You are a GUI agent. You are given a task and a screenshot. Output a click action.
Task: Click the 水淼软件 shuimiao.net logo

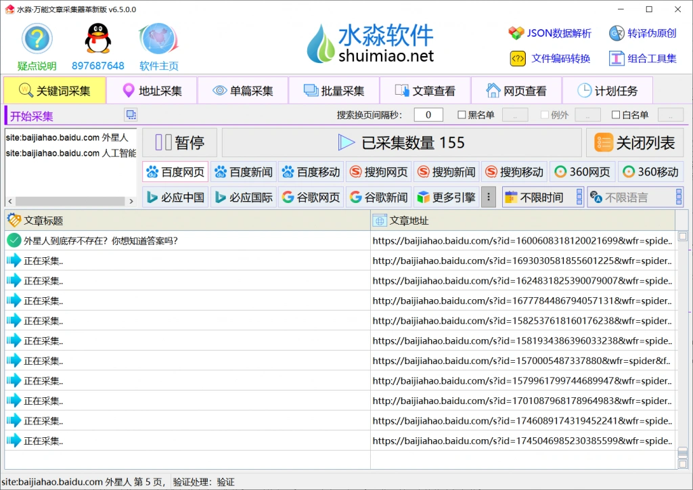[370, 43]
